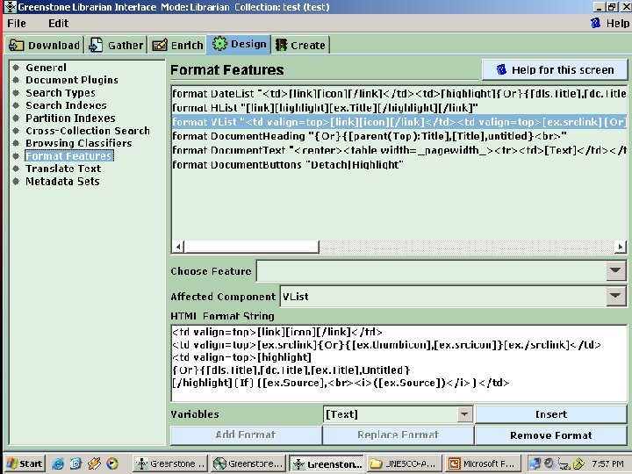Switch to first Greenstone taskbar window
This screenshot has height=474, width=632.
click(x=170, y=464)
